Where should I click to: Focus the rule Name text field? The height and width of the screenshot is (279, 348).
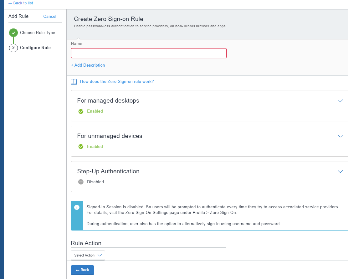point(149,53)
